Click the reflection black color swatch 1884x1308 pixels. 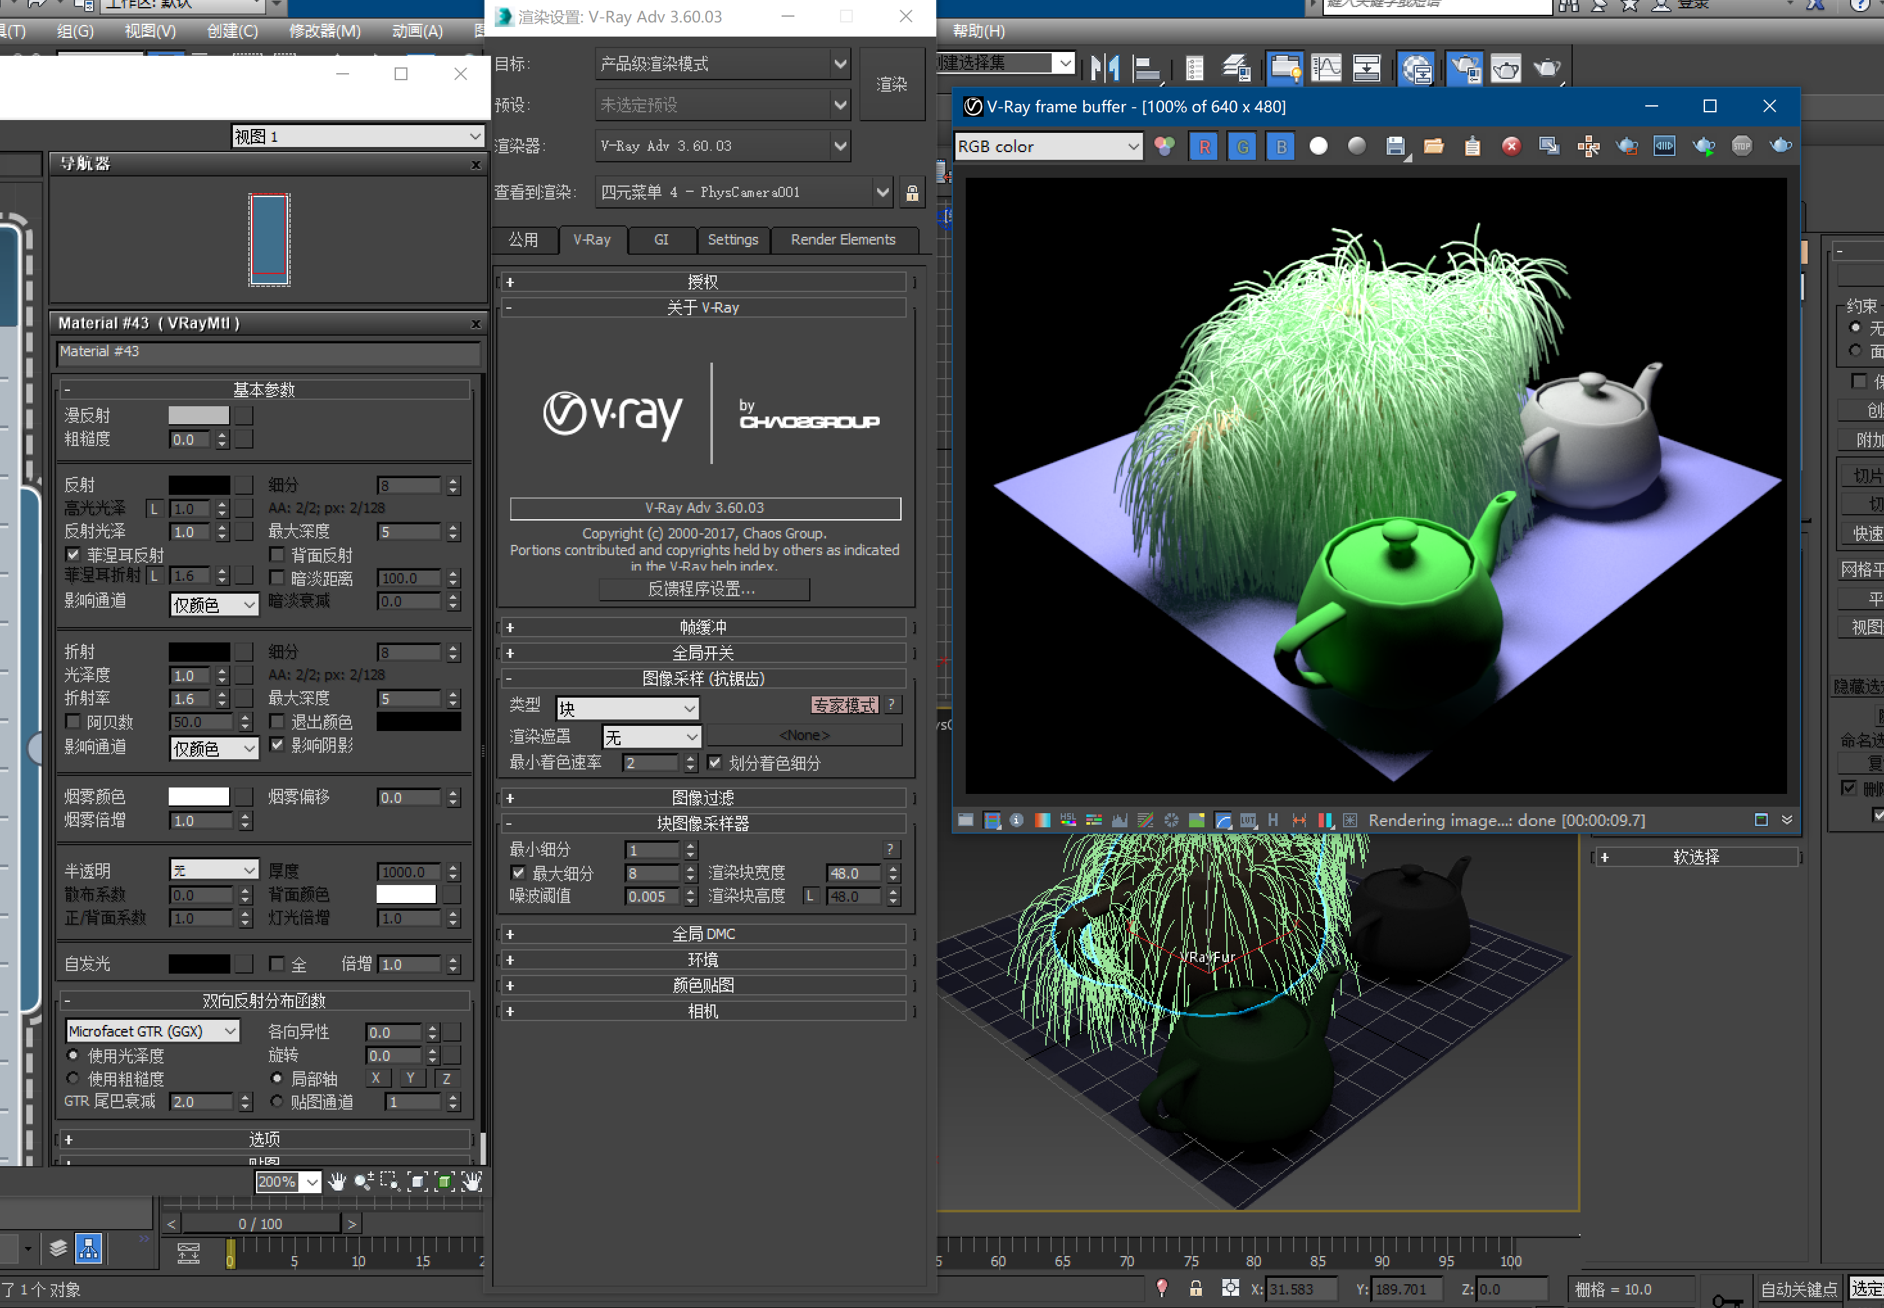198,485
